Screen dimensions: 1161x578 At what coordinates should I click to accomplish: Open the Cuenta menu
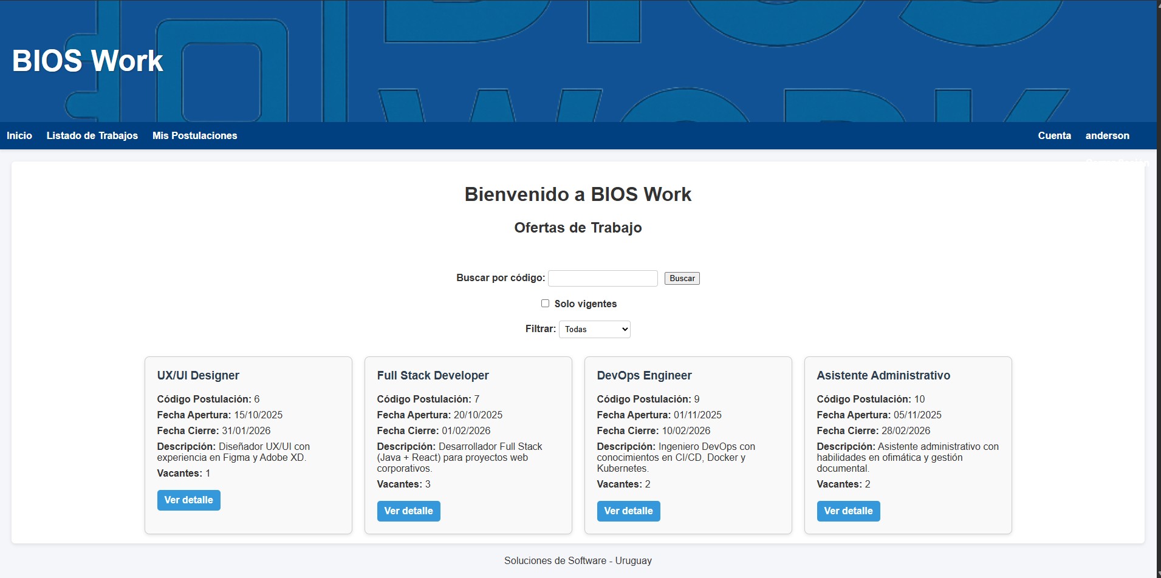1054,135
